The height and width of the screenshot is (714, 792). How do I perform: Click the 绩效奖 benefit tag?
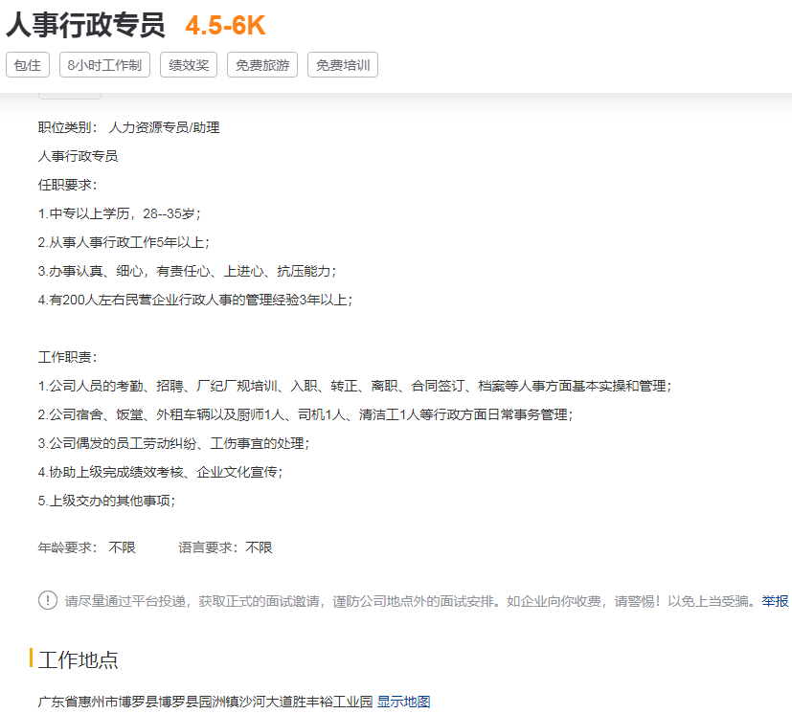pos(189,65)
